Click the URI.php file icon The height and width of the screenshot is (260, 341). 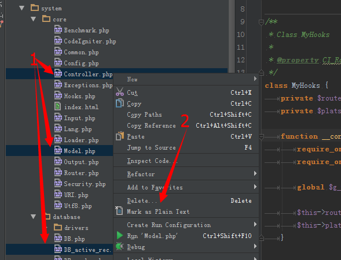58,194
